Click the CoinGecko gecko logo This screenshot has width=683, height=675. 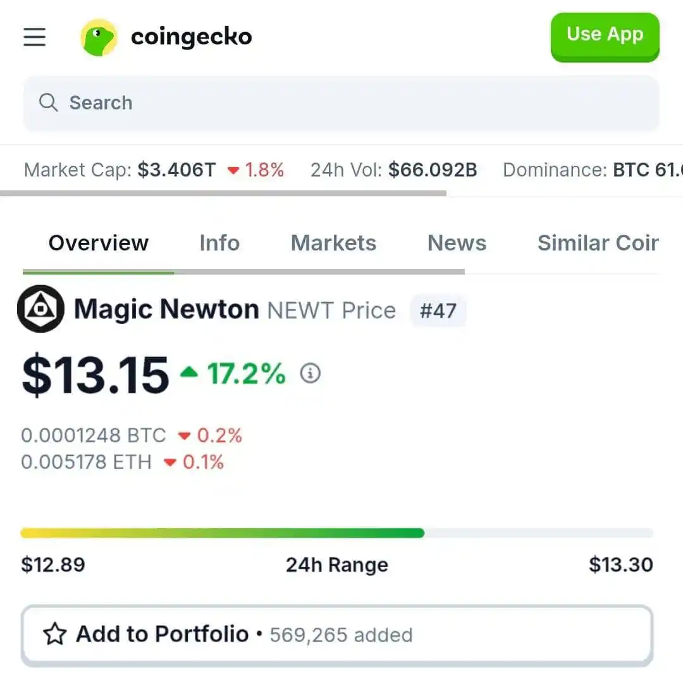(99, 37)
